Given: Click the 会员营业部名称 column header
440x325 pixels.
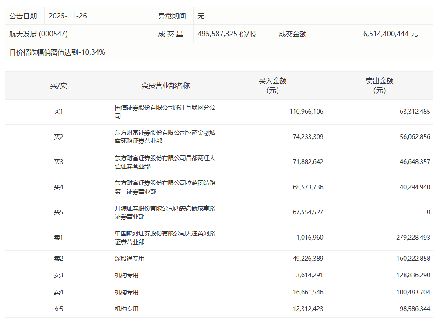Looking at the screenshot, I should point(165,86).
